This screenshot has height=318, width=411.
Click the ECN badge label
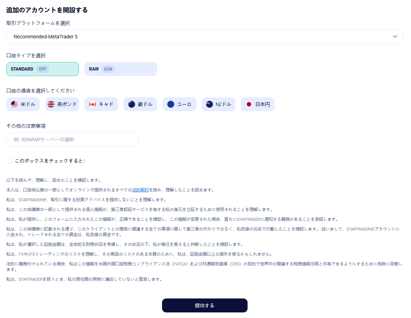(108, 69)
